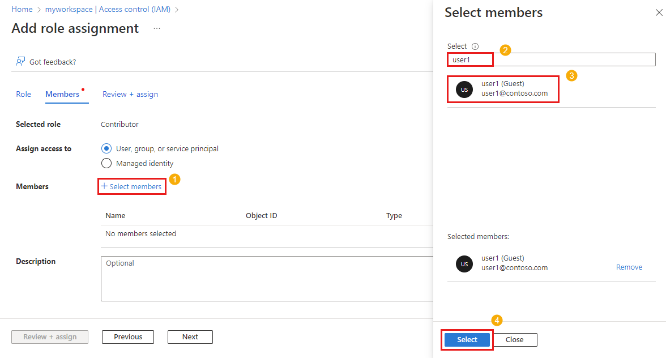Click user1 avatar under Selected members

tap(464, 263)
